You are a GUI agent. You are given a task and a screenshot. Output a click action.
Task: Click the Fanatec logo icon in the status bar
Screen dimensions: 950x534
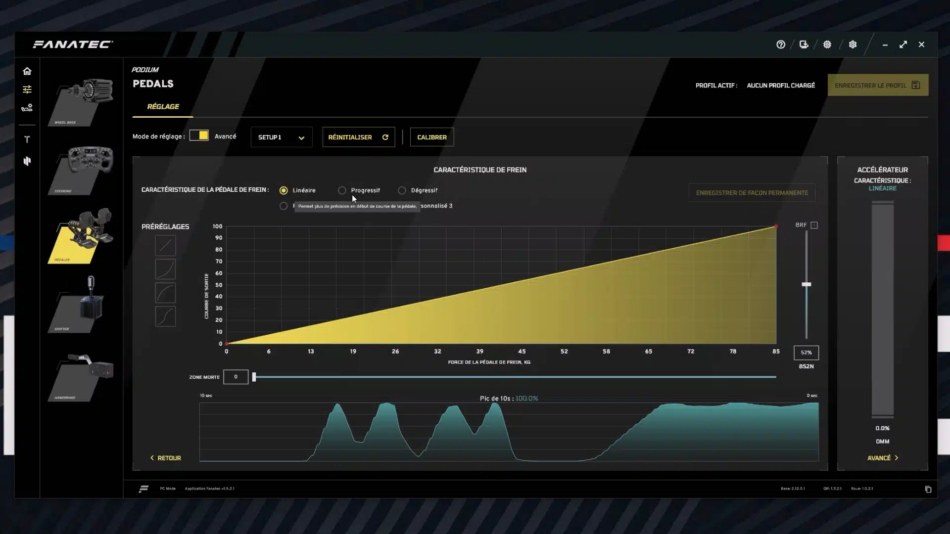coord(143,489)
